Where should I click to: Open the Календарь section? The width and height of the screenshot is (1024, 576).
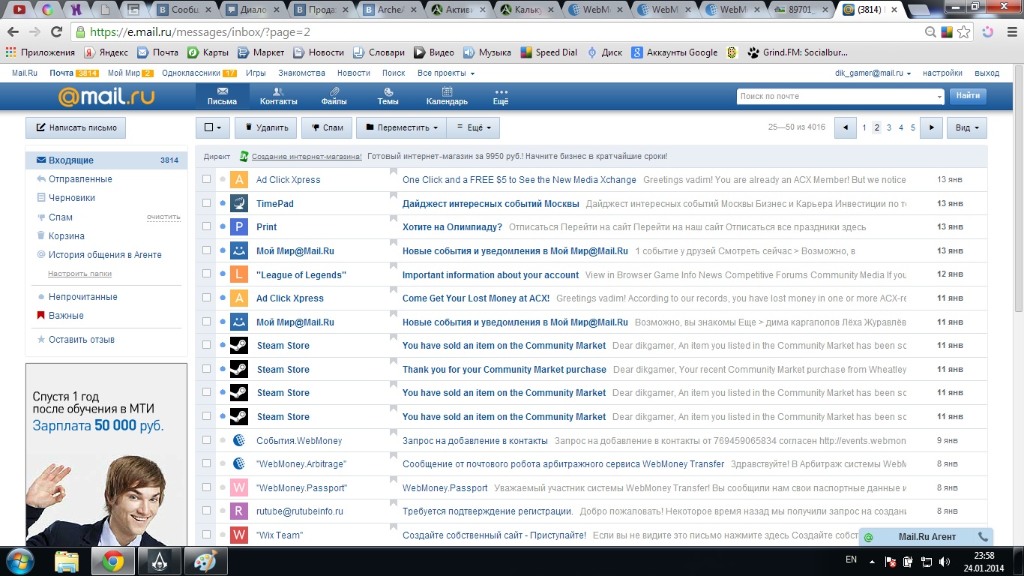(x=447, y=96)
